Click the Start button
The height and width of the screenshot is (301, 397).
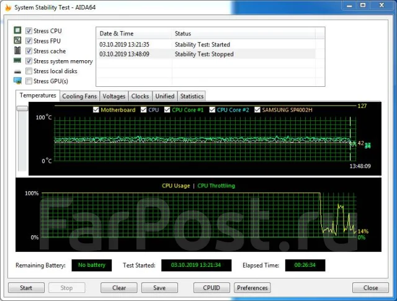pos(26,288)
